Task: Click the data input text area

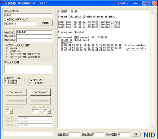Action: [28, 69]
